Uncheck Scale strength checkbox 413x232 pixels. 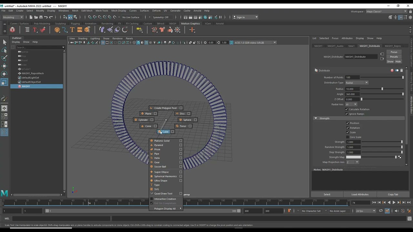pyautogui.click(x=348, y=132)
